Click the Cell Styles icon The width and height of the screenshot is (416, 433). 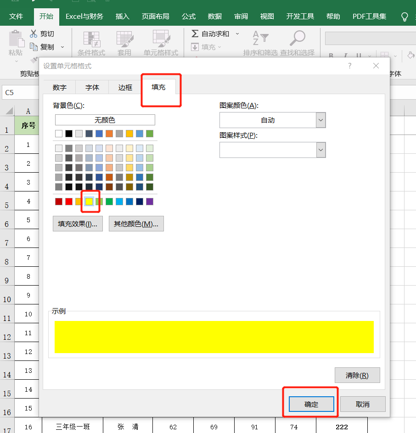tap(161, 39)
